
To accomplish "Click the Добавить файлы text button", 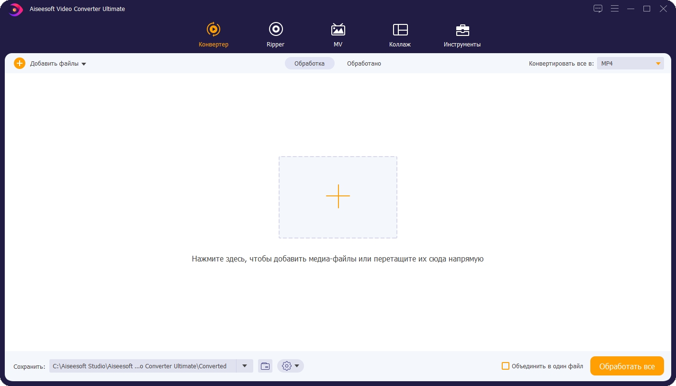I will pos(54,64).
